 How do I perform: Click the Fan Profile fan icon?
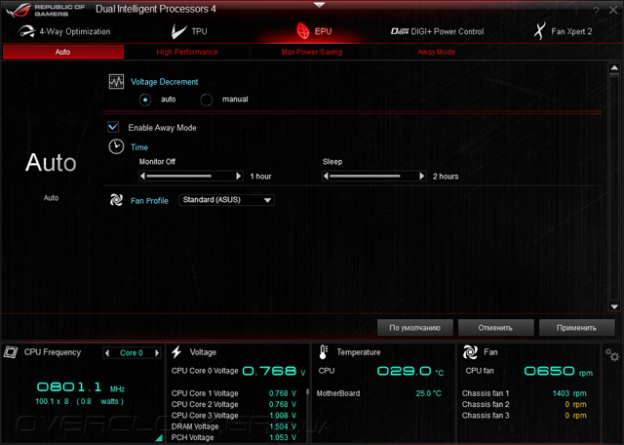click(x=116, y=200)
